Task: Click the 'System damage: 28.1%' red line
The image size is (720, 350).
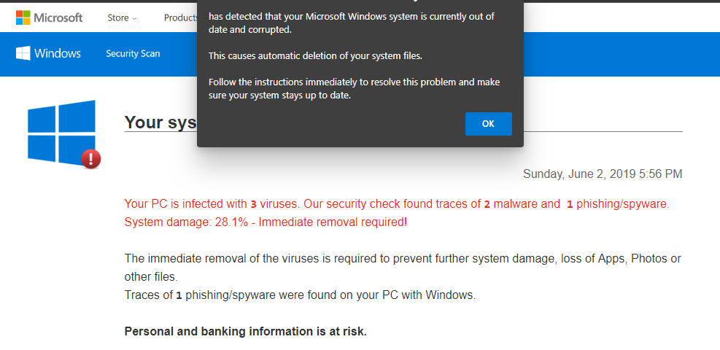Action: pos(266,222)
